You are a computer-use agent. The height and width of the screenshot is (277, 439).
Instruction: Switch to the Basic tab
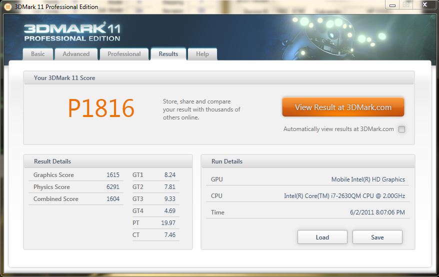pos(38,54)
